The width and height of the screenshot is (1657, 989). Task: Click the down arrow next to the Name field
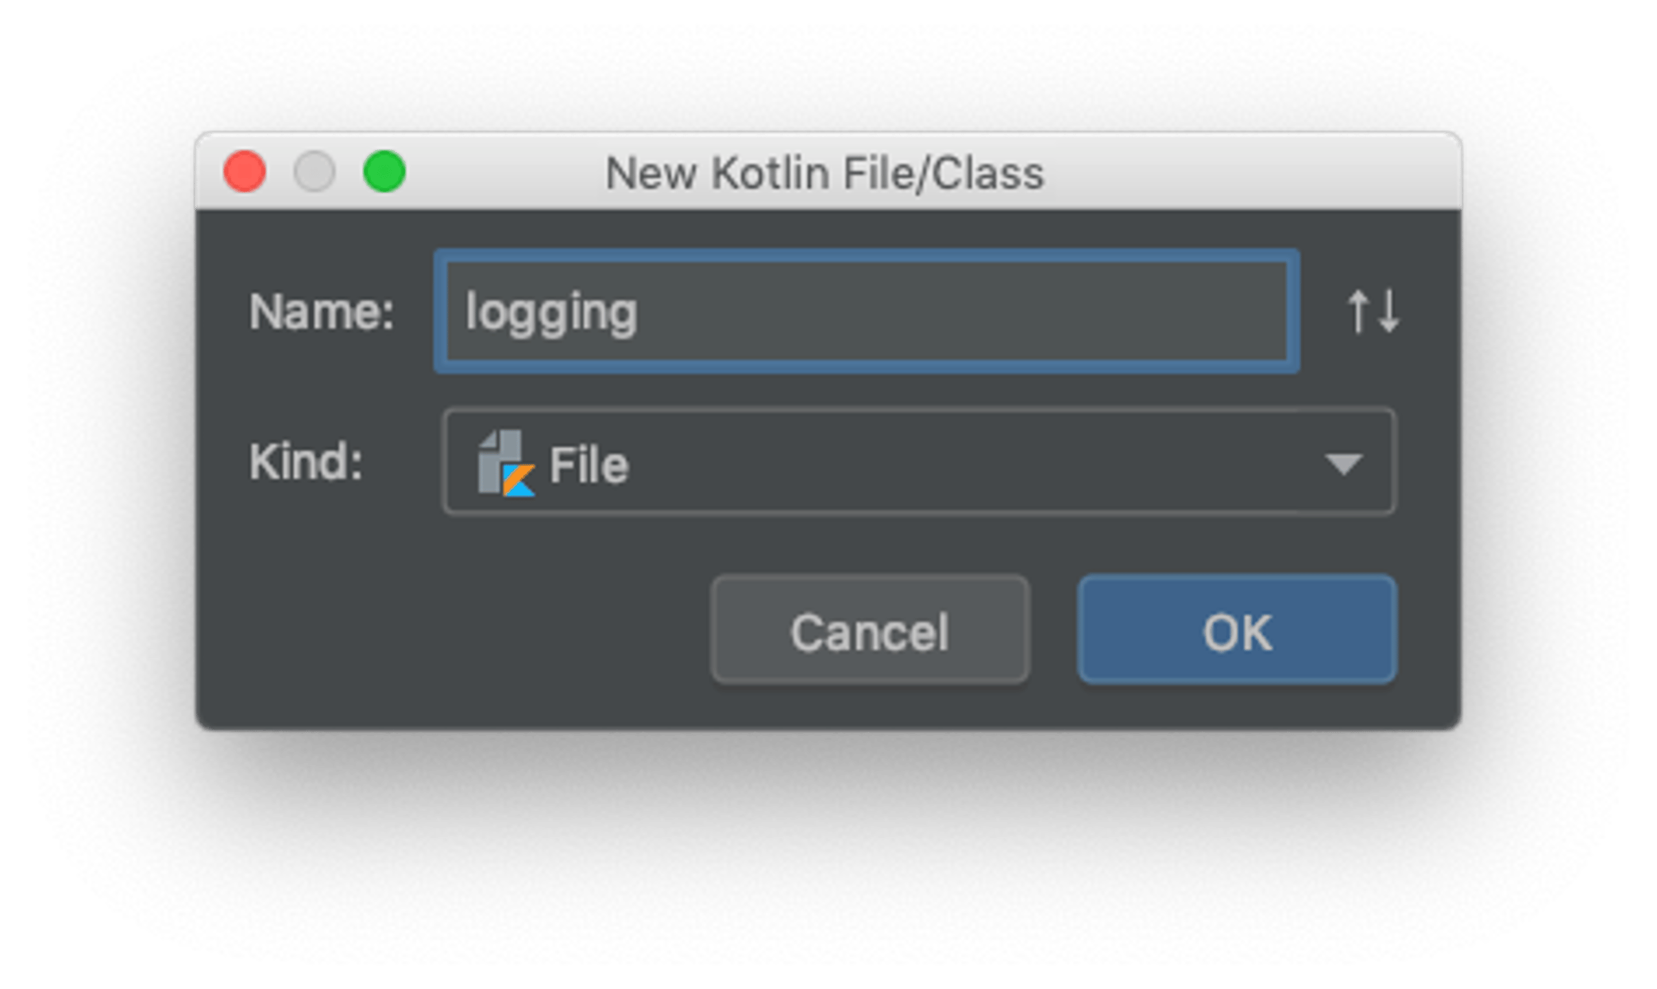[x=1388, y=311]
